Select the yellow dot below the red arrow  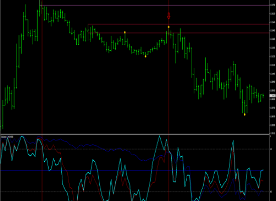tap(169, 27)
